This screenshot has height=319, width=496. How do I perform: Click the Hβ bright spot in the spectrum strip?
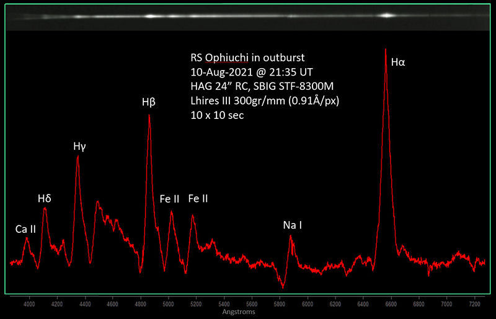click(x=150, y=16)
